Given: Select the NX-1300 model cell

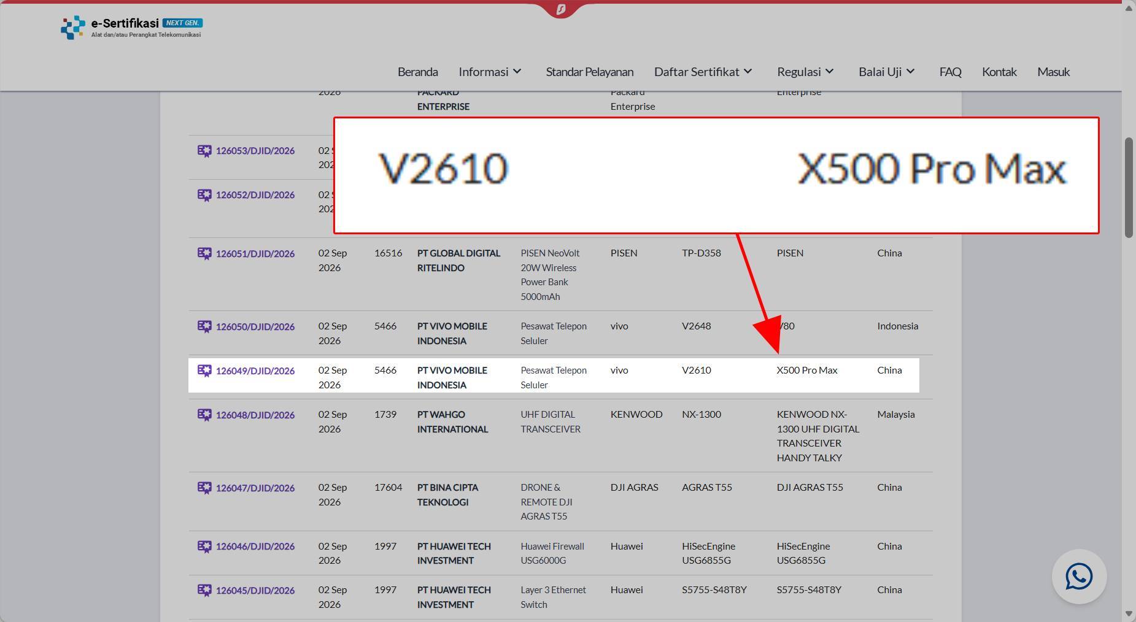Looking at the screenshot, I should (701, 415).
